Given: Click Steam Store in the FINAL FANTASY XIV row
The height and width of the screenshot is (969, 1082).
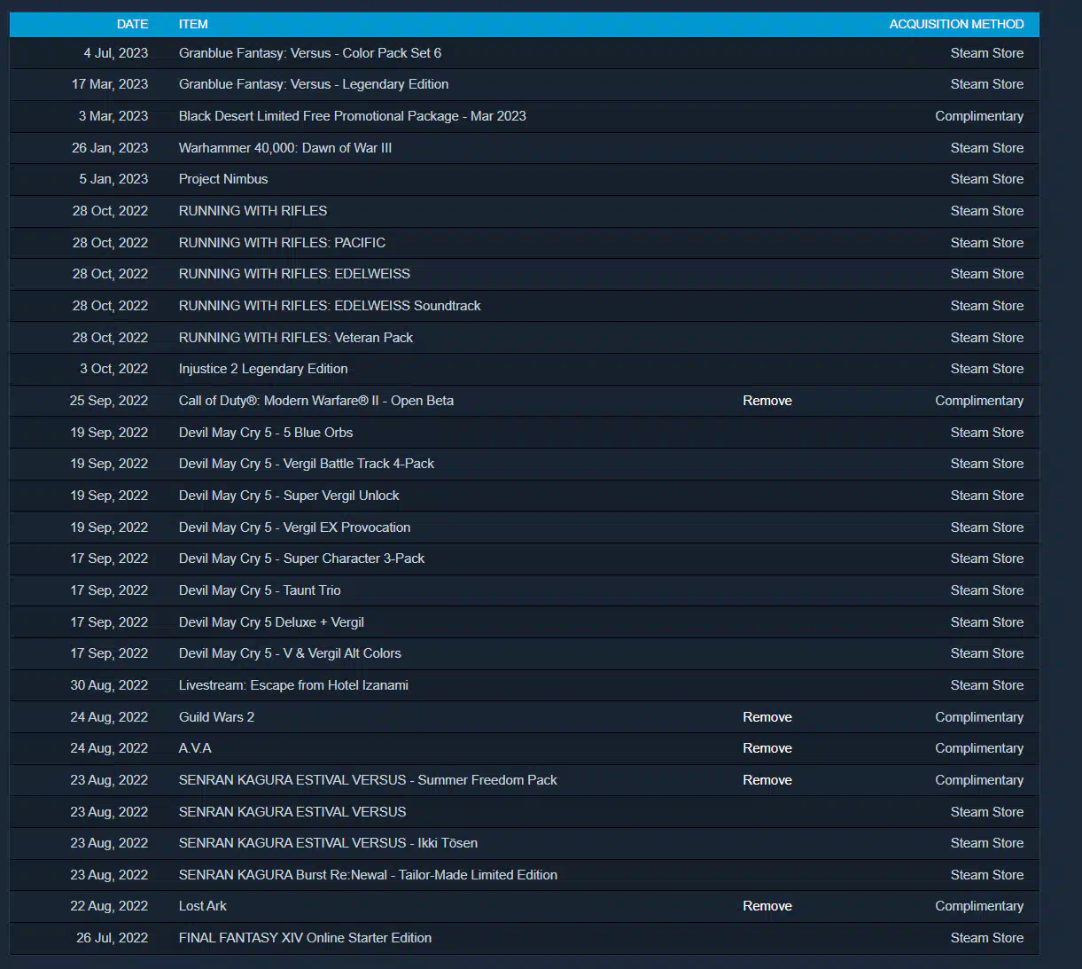Looking at the screenshot, I should 987,938.
